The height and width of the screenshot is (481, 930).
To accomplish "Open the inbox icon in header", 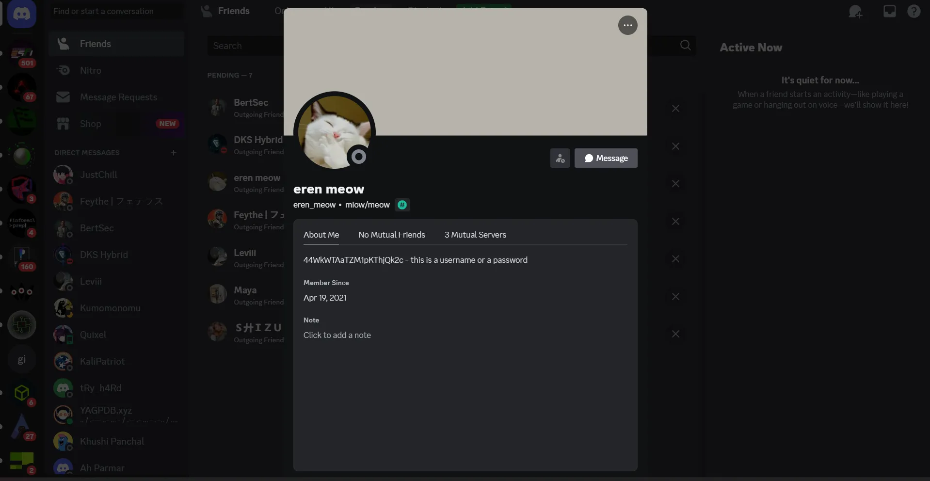I will 889,11.
